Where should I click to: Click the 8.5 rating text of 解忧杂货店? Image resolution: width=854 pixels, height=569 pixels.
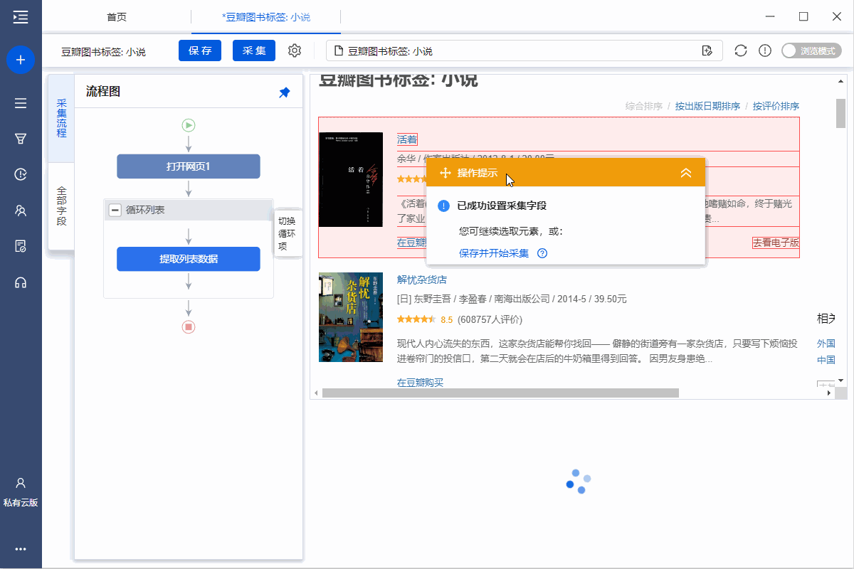pos(447,319)
